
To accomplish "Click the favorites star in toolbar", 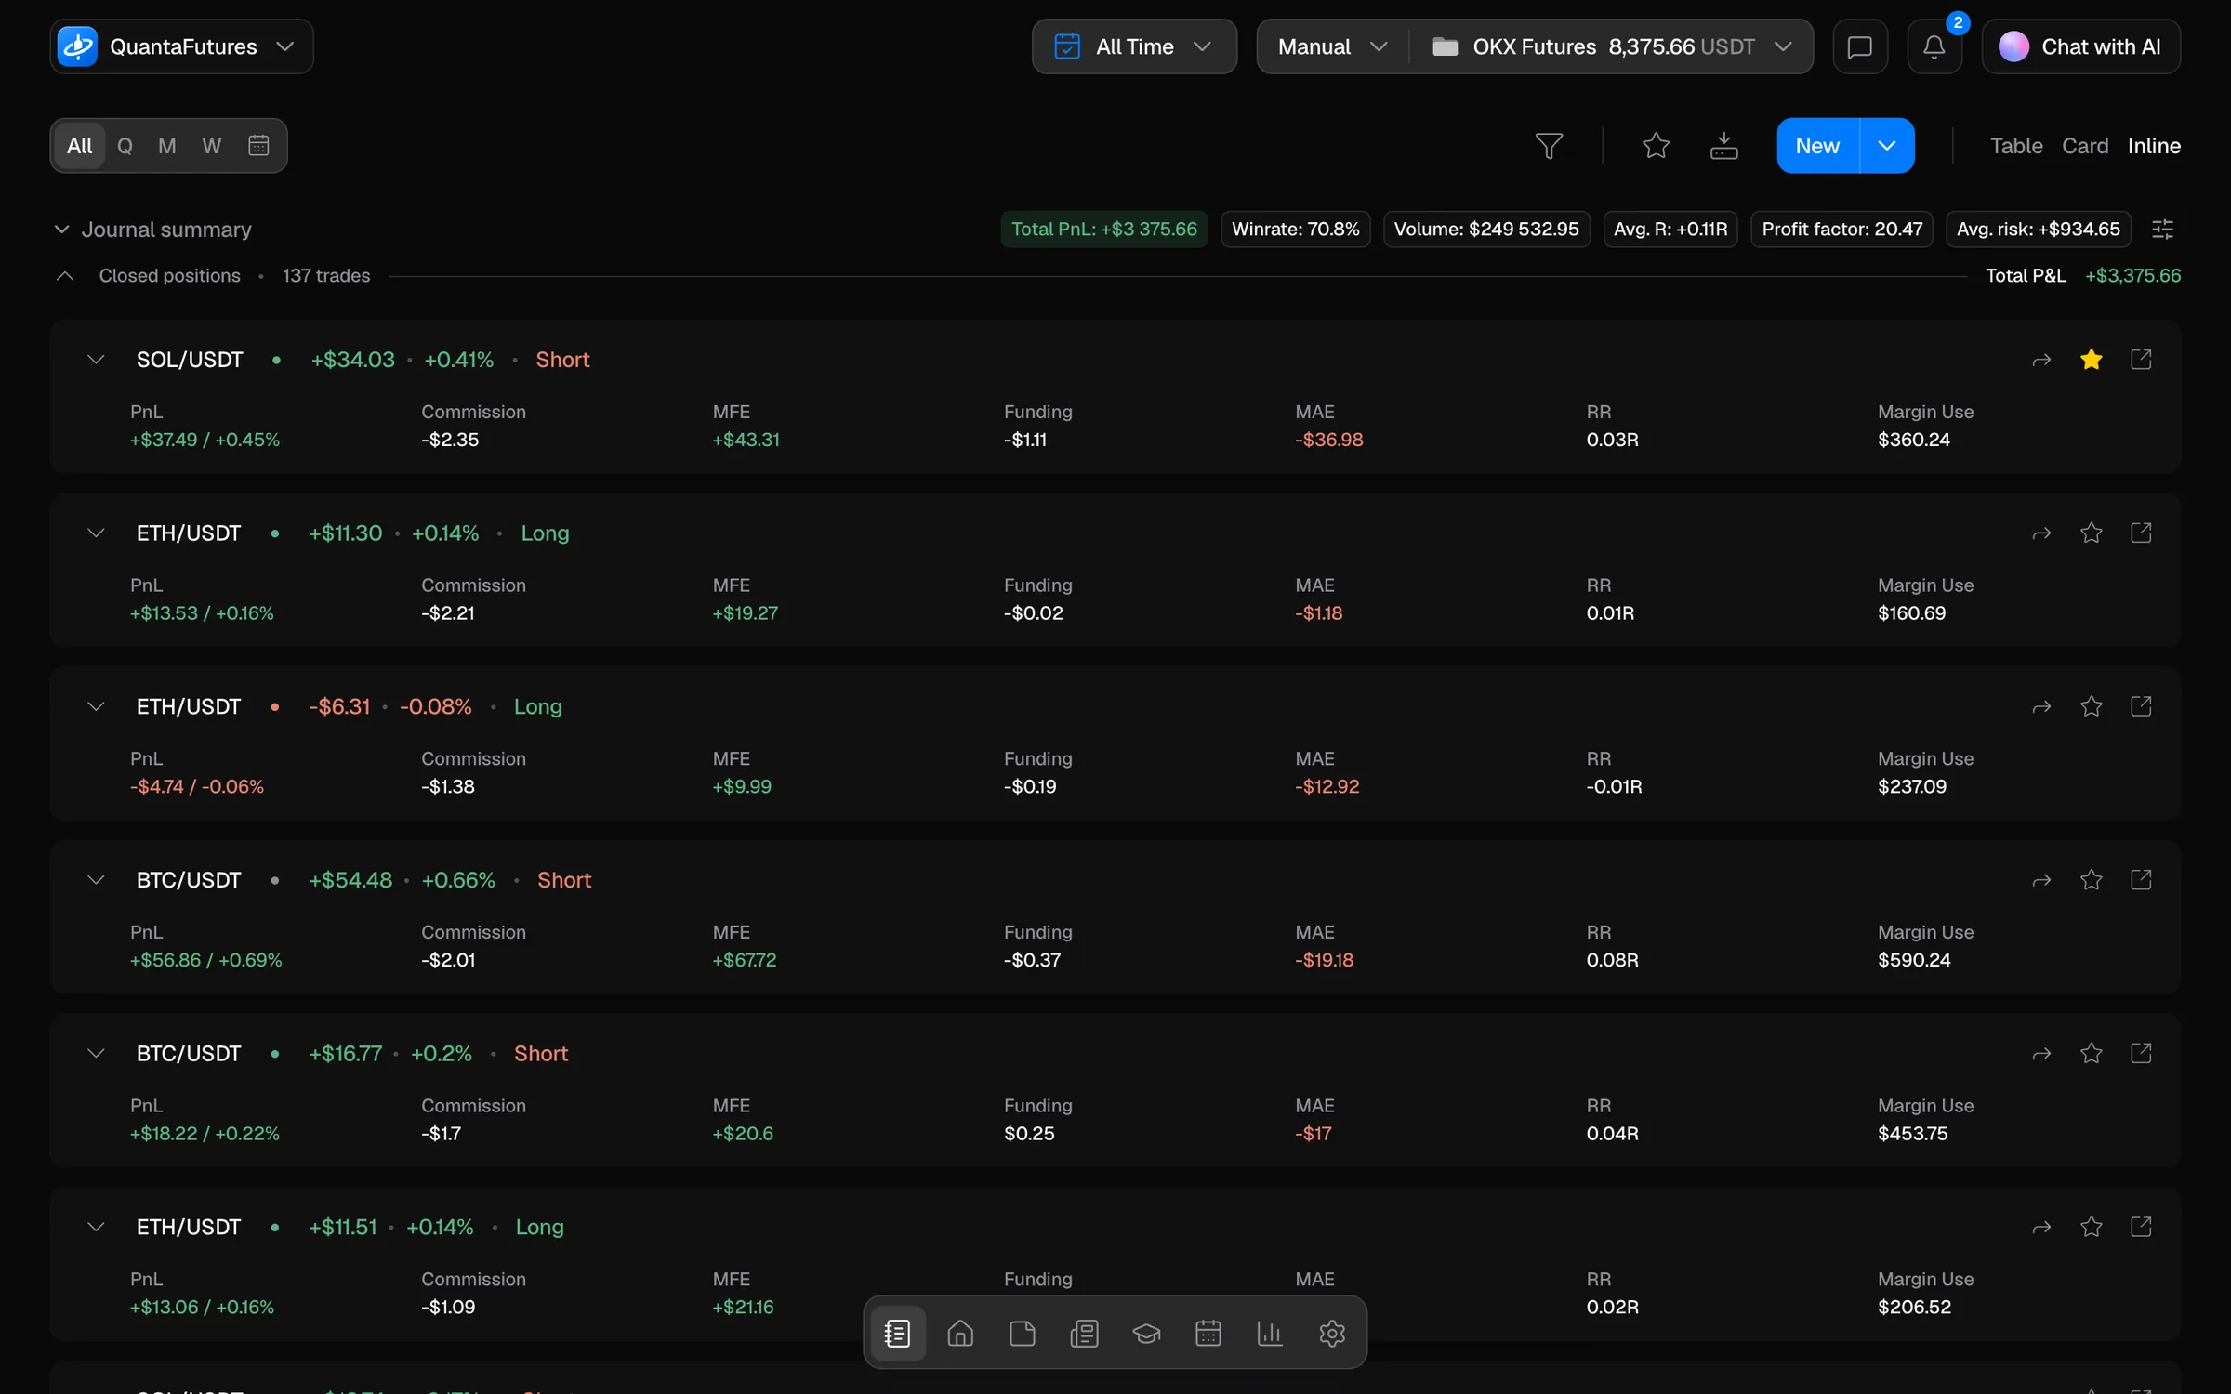I will click(x=1656, y=146).
